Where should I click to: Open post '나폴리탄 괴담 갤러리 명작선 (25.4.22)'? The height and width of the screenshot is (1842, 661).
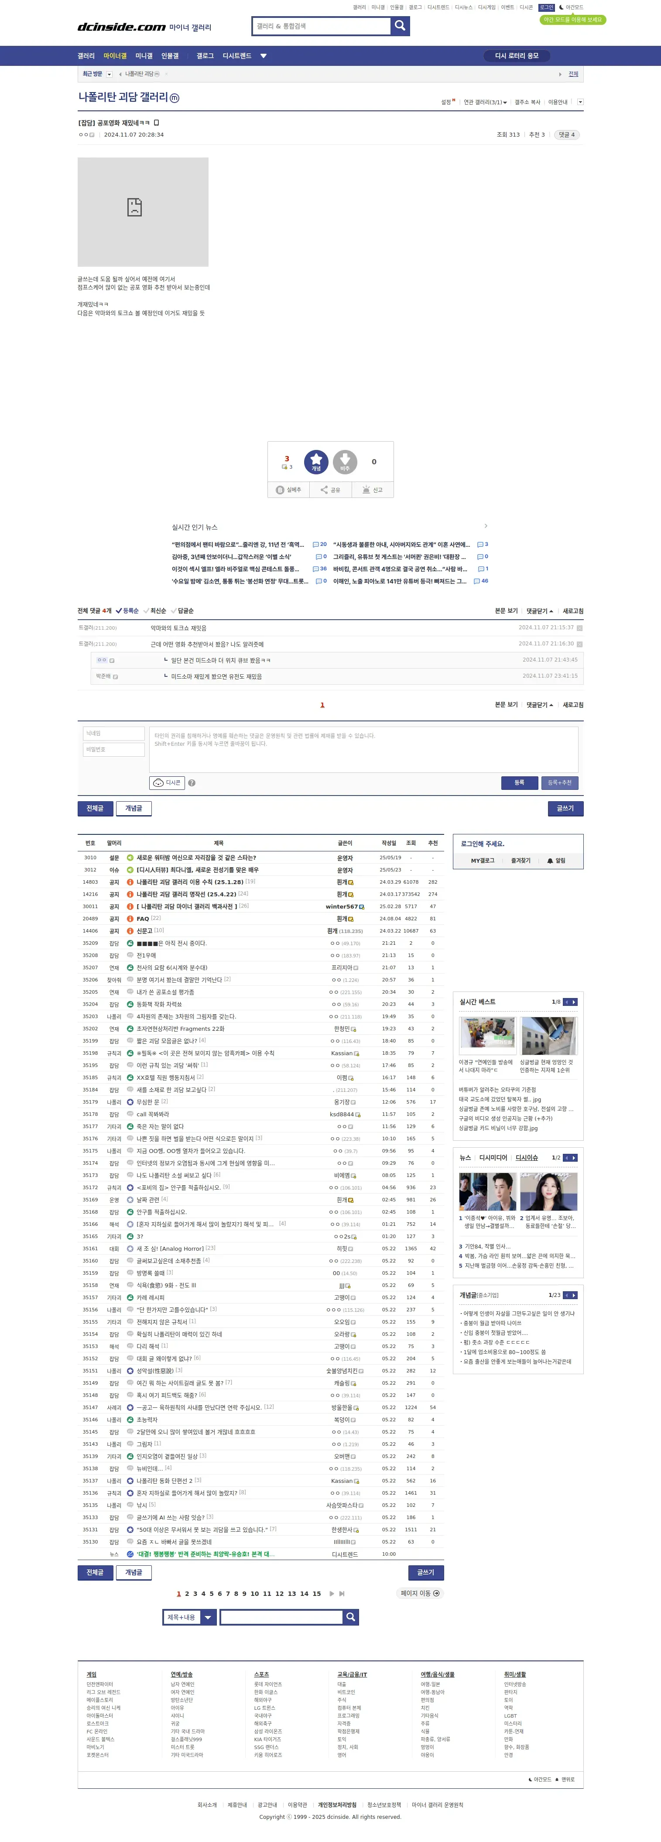[186, 895]
